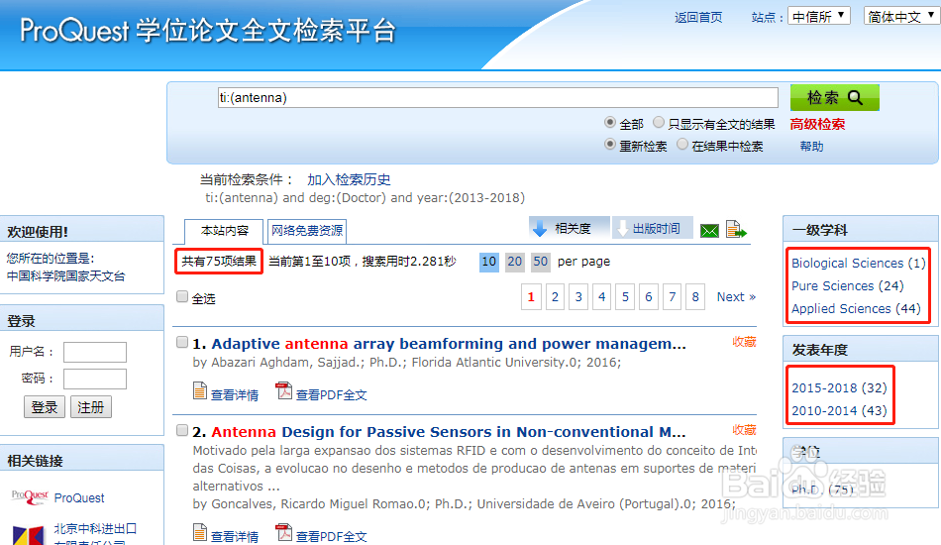Click 查看PDF全文 link for result 1
The image size is (941, 545).
point(331,395)
